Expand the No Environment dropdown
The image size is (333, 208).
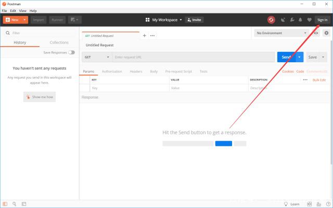pyautogui.click(x=281, y=33)
